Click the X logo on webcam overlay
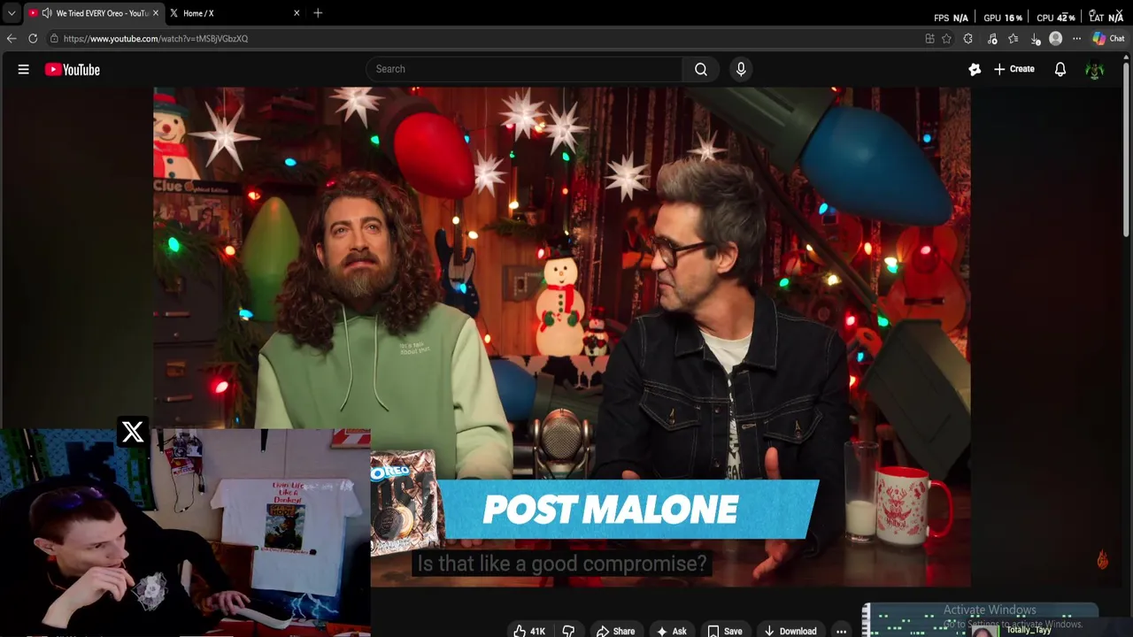The image size is (1133, 637). tap(133, 432)
